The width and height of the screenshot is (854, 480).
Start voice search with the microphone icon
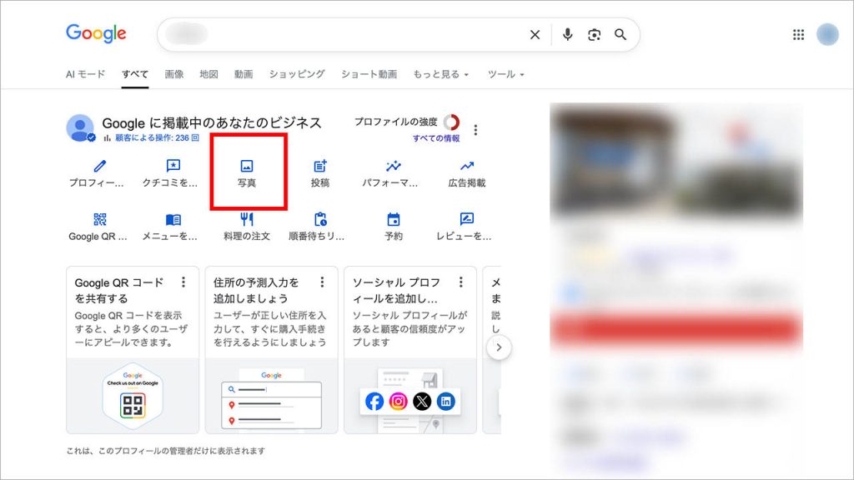tap(567, 35)
